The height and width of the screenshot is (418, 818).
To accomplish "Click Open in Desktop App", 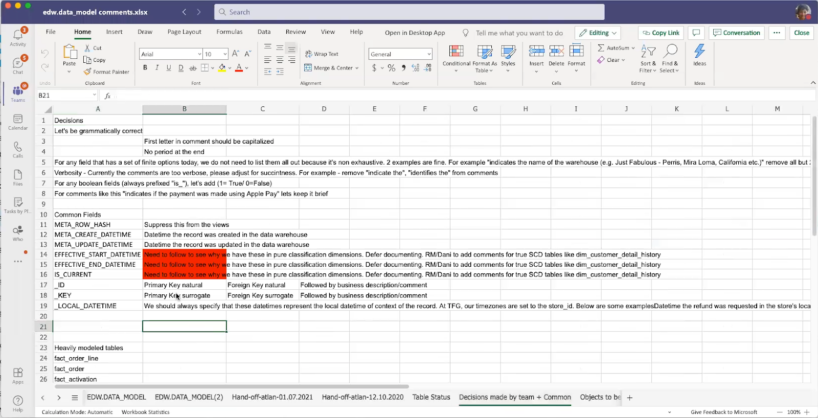I will [x=415, y=33].
